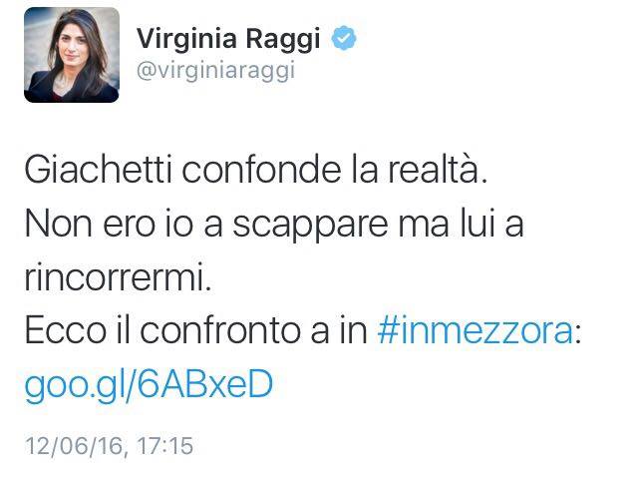
Task: Click the tweet line ending in realtà
Action: (256, 170)
